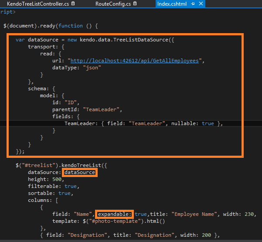Click the lock icon on RouteConfig.cs tab
Viewport: 262px width, 242px height.
tap(135, 3)
